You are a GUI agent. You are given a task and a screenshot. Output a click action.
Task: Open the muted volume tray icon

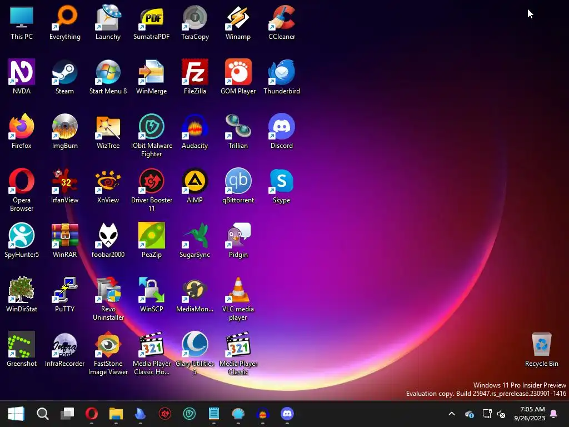[501, 414]
